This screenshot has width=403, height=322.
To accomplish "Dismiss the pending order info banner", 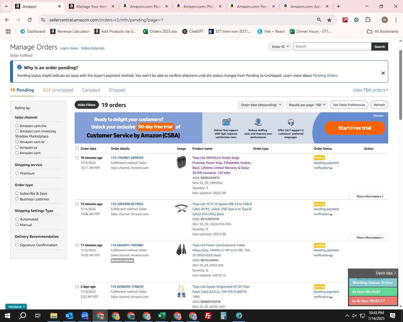I will pyautogui.click(x=383, y=73).
